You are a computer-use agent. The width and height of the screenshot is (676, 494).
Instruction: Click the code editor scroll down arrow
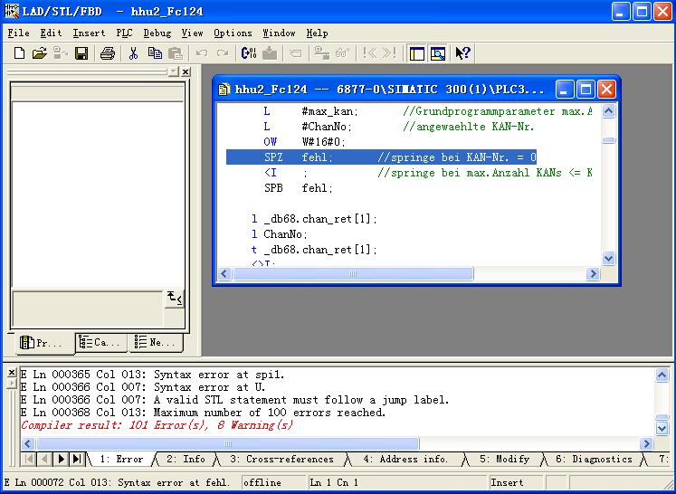pos(608,258)
